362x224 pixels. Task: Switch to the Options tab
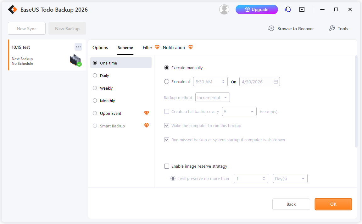click(100, 48)
